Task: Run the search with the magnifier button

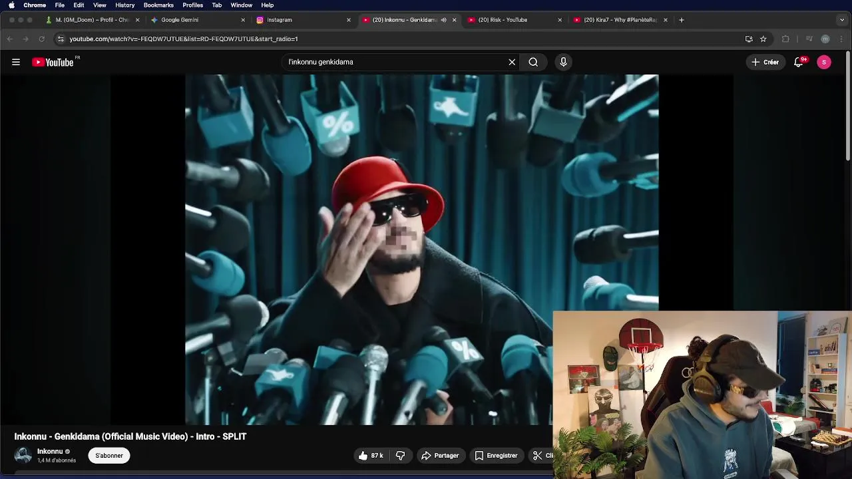Action: pos(533,62)
